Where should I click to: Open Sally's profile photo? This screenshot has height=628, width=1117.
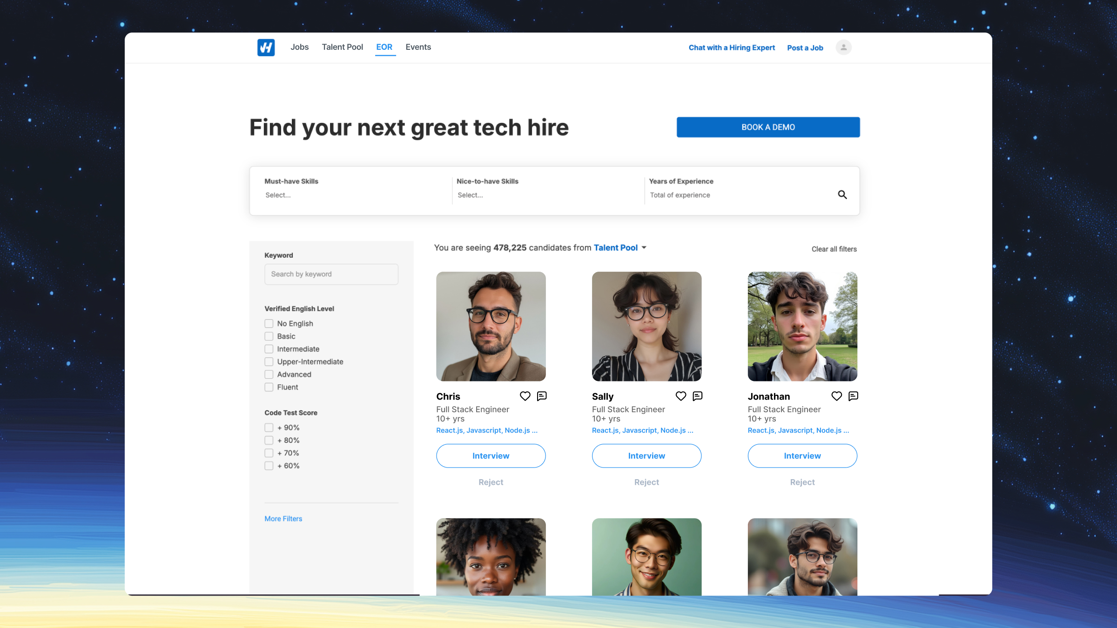pyautogui.click(x=647, y=327)
